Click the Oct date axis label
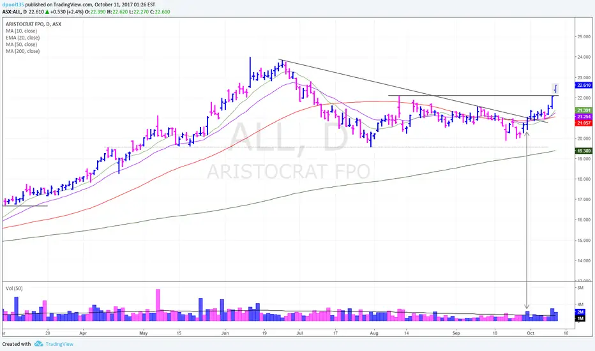Image resolution: width=595 pixels, height=351 pixels. [x=531, y=333]
